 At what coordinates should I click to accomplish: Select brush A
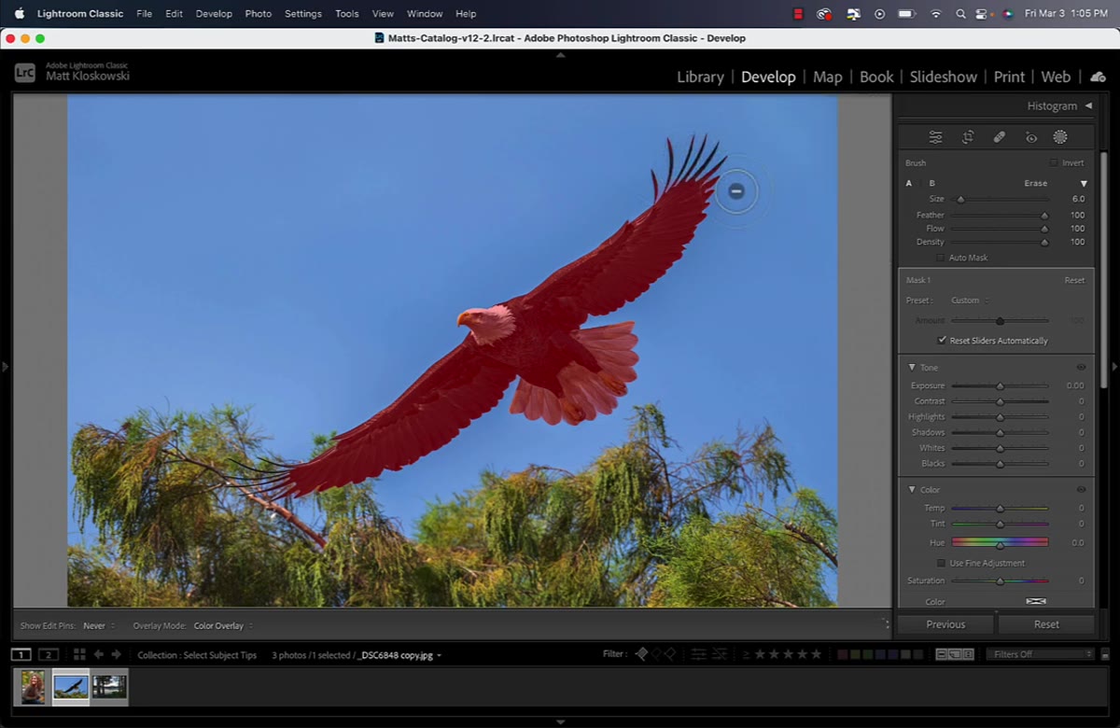(908, 183)
